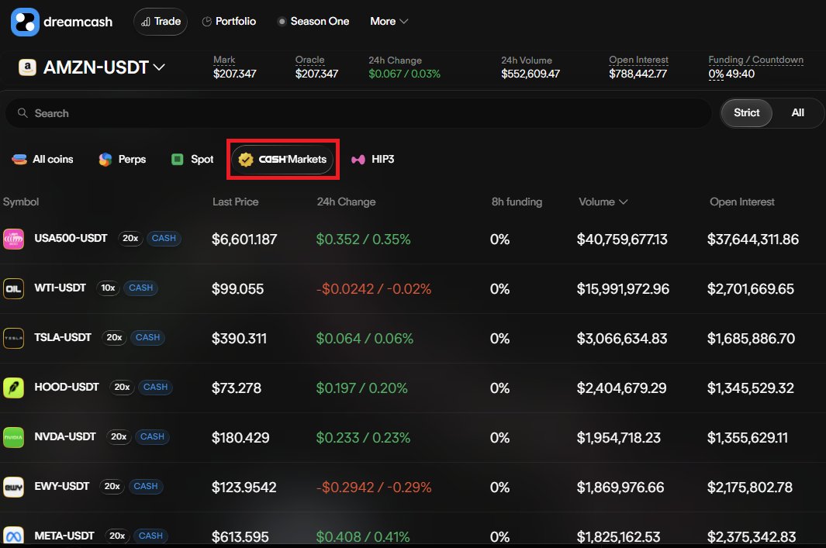Select the TSLA-USDT market row name
826x548 pixels.
coord(63,337)
